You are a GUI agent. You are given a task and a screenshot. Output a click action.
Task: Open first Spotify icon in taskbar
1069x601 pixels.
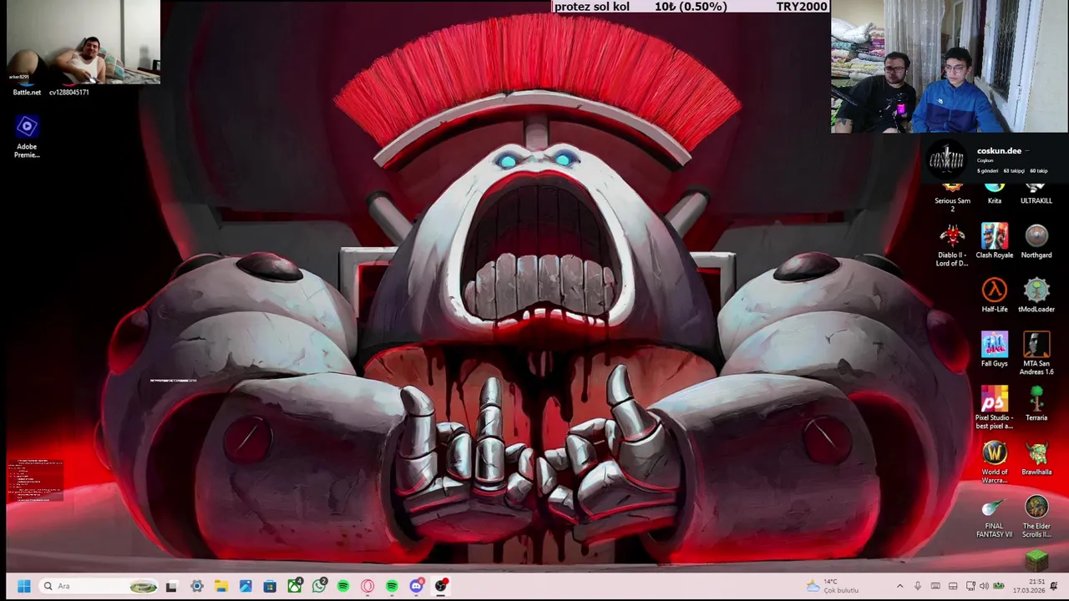343,586
